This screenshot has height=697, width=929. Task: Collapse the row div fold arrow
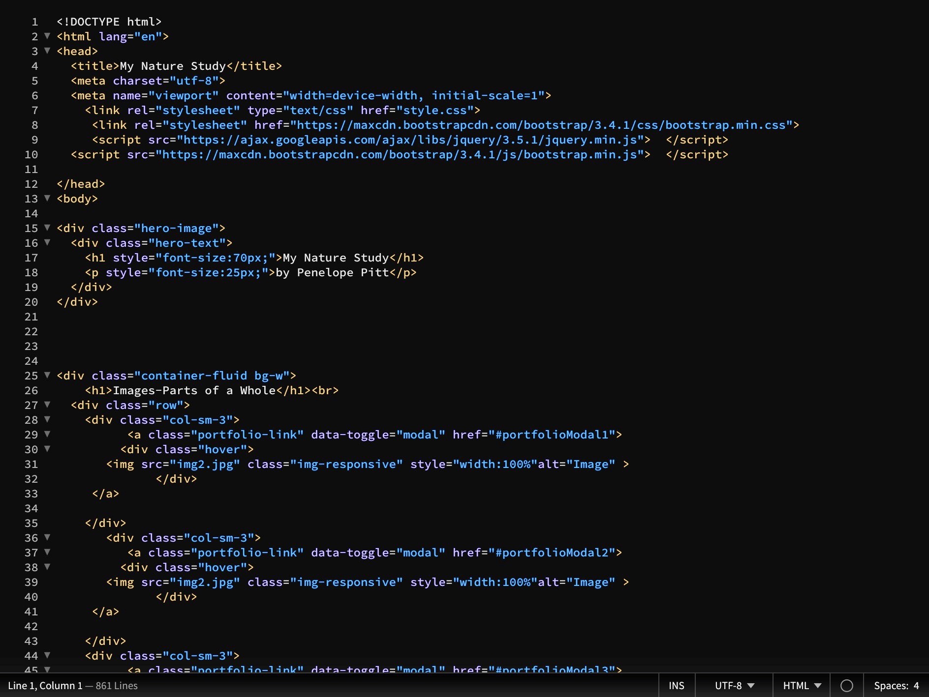[x=47, y=405]
